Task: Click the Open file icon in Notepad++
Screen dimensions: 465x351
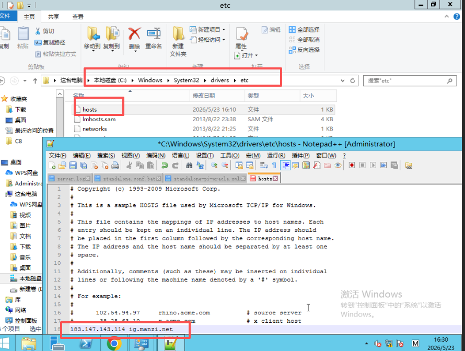Action: click(62, 166)
